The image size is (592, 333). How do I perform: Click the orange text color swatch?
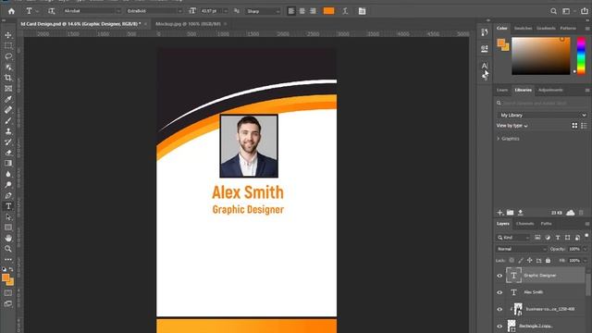[x=329, y=11]
